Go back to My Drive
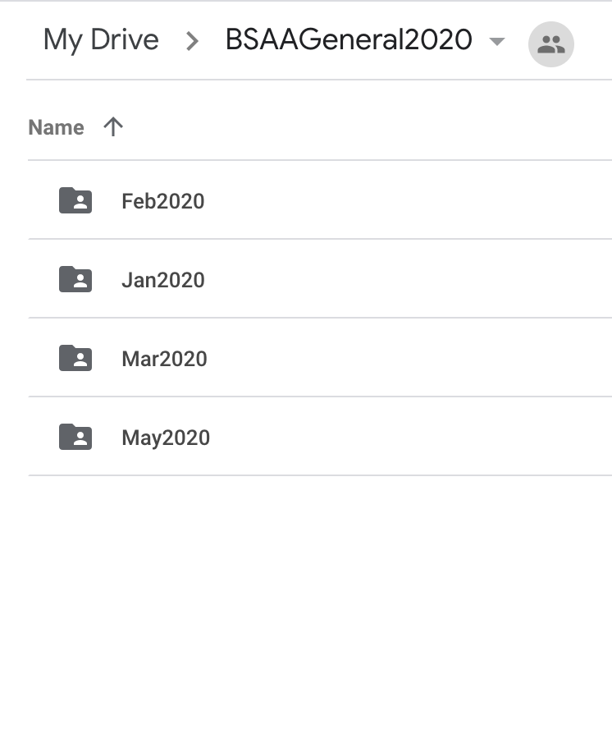The height and width of the screenshot is (752, 612). pyautogui.click(x=101, y=40)
